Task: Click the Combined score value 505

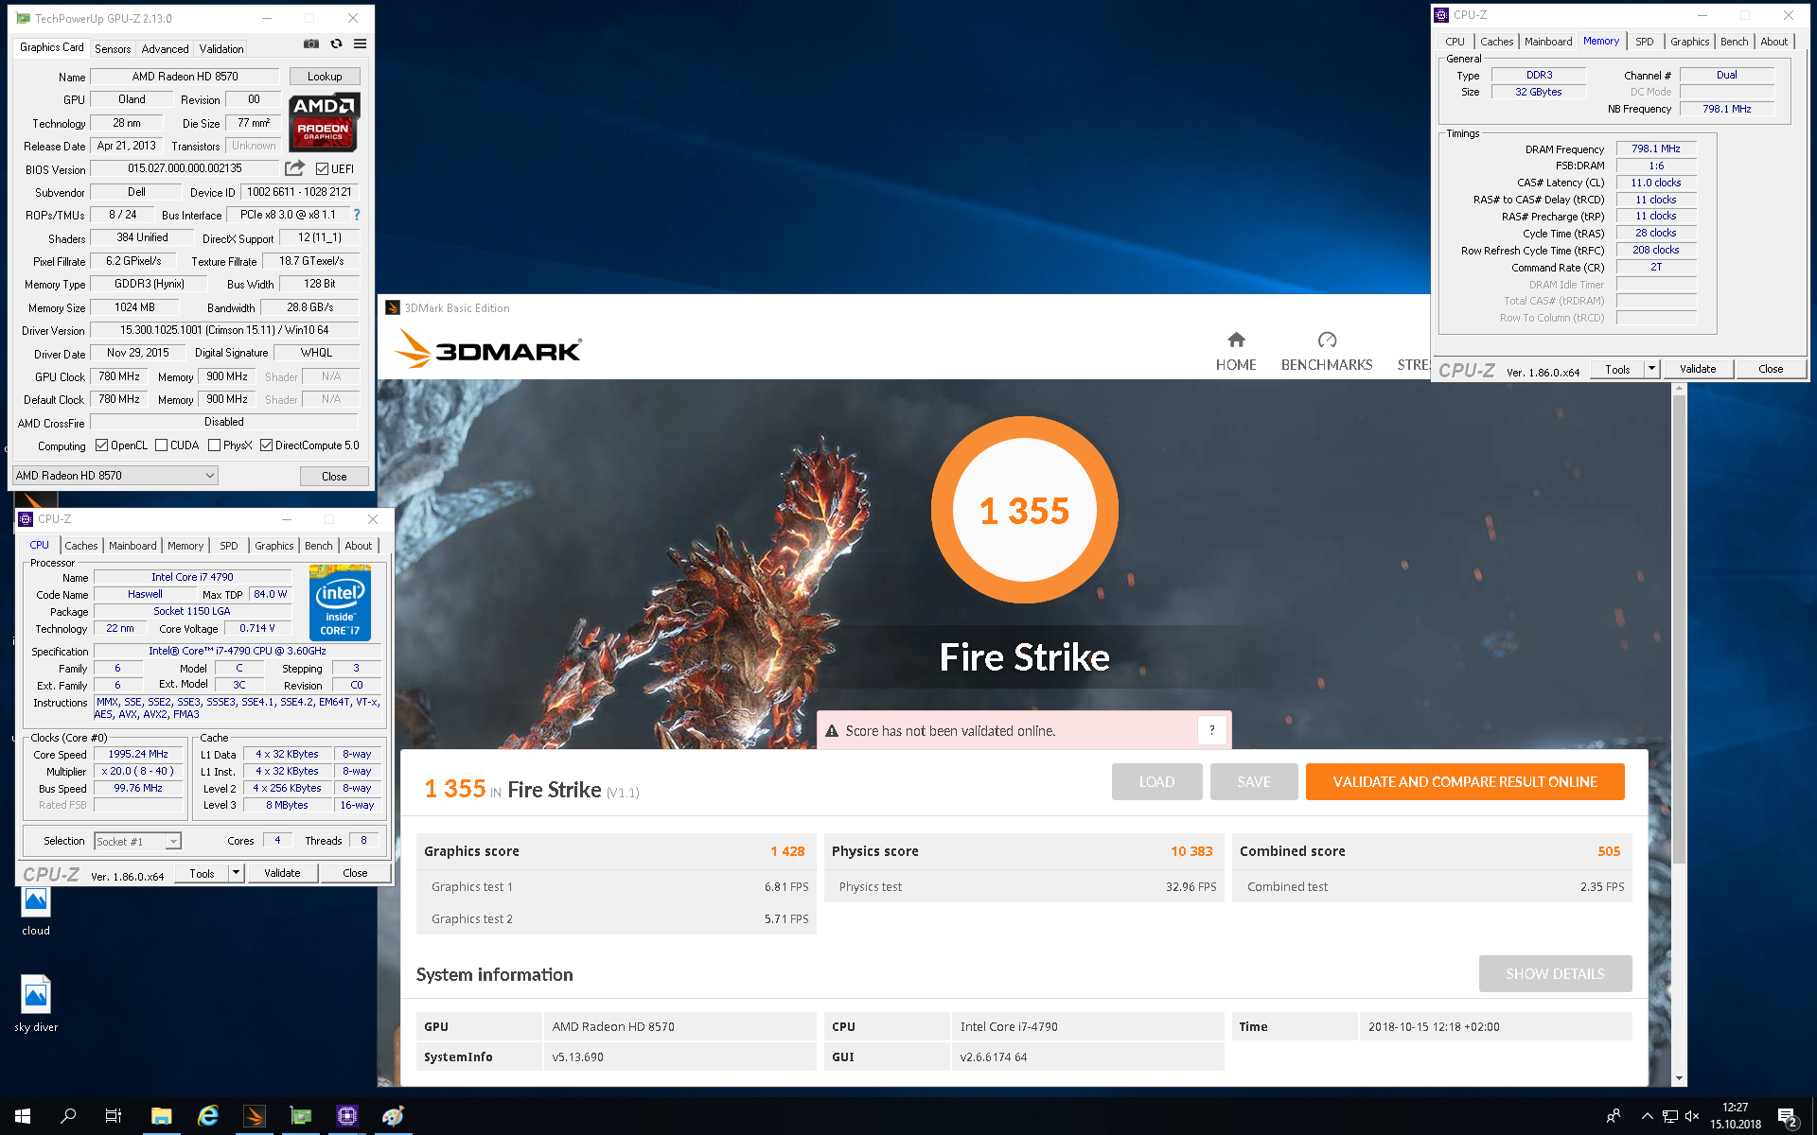Action: point(1609,851)
